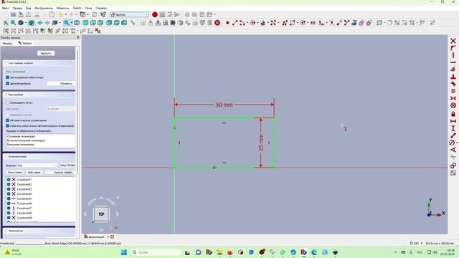Viewport: 459px width, 258px height.
Task: Click the TOP face of navigation cube
Action: pos(101,214)
